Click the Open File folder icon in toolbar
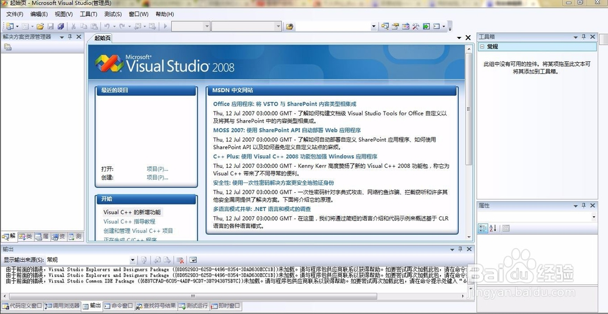The height and width of the screenshot is (314, 608). click(40, 26)
